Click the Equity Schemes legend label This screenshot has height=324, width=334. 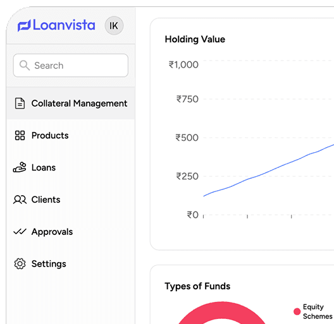tap(318, 311)
